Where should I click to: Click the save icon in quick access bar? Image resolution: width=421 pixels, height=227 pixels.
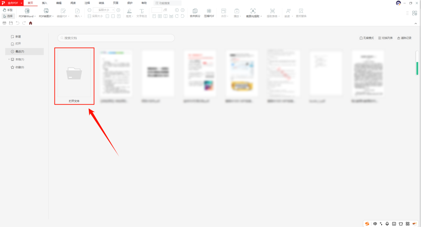pos(11,23)
